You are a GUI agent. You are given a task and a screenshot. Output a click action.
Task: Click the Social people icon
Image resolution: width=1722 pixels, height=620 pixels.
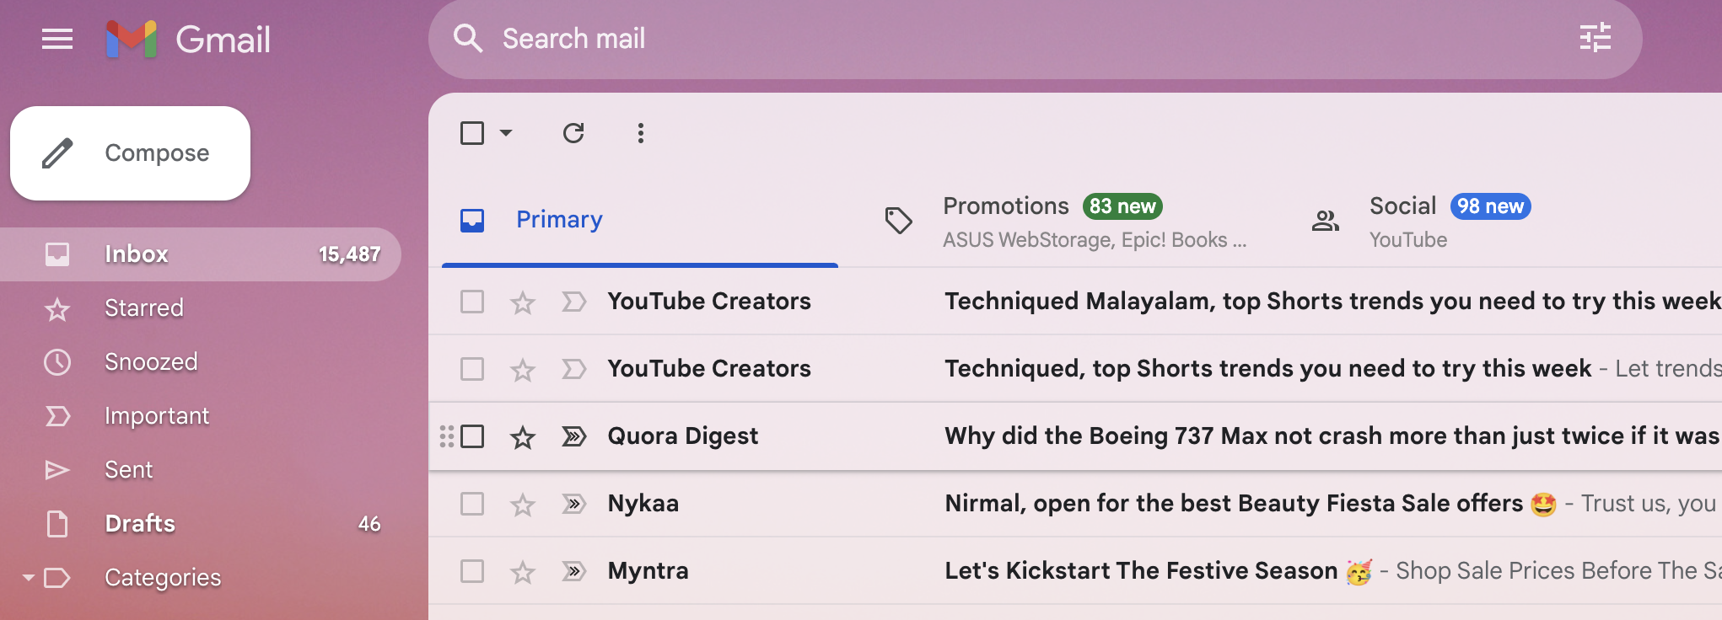(x=1326, y=221)
